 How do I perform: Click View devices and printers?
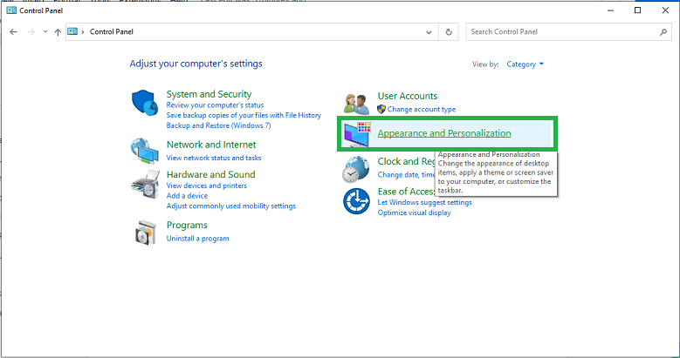pos(206,186)
